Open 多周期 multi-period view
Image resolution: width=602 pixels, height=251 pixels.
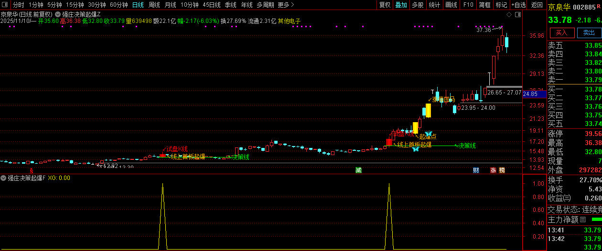pos(265,5)
